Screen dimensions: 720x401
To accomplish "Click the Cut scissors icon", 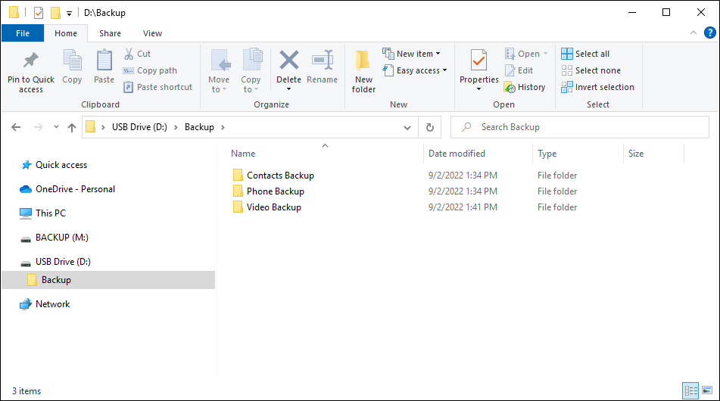I will click(x=129, y=54).
